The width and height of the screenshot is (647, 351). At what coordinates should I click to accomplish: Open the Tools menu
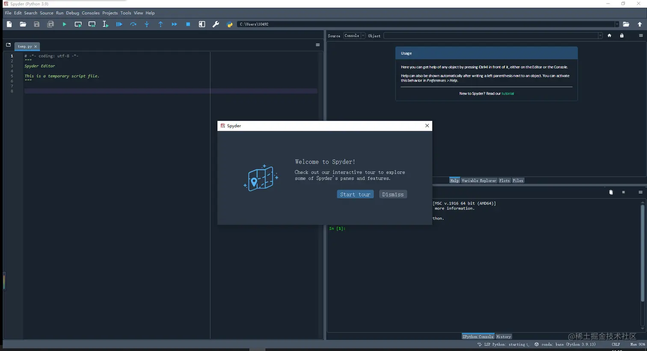125,13
